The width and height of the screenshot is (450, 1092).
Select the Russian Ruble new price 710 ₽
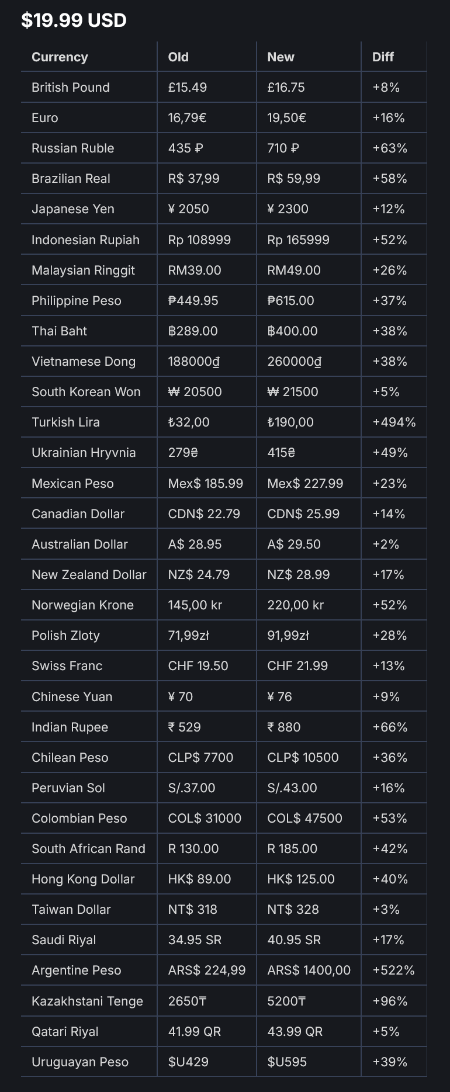click(x=283, y=148)
